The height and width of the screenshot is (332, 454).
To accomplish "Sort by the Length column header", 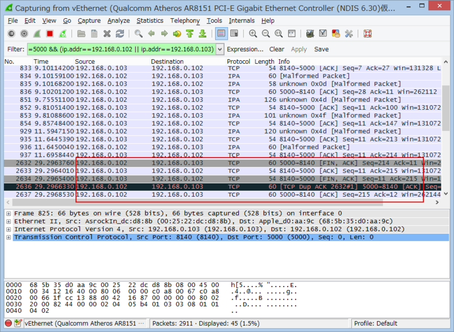I will [264, 61].
